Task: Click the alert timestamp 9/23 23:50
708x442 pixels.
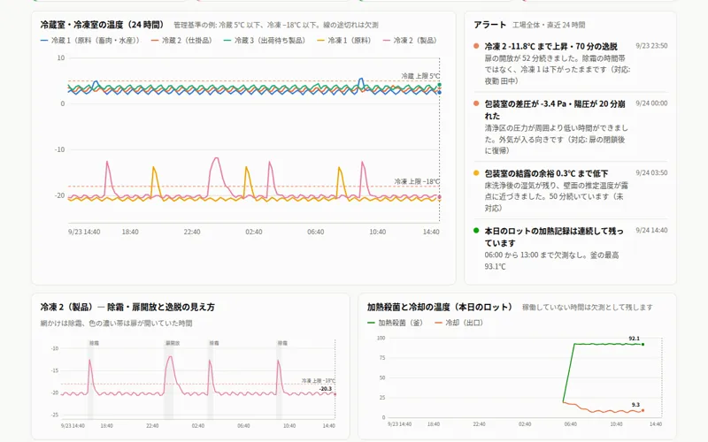Action: [651, 46]
